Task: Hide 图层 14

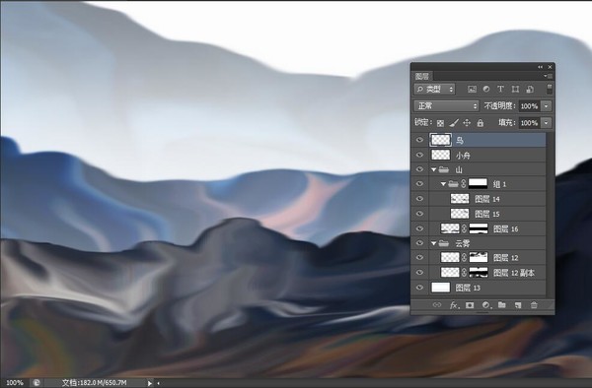Action: (x=419, y=199)
